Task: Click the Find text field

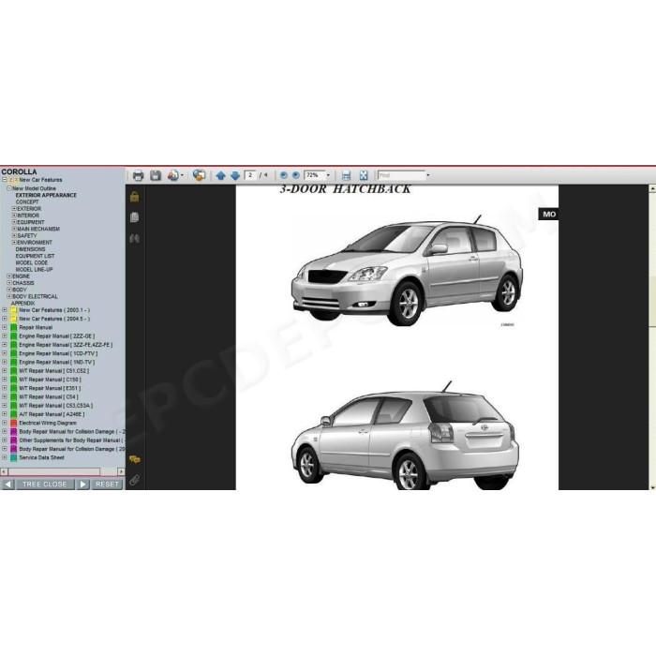Action: point(401,175)
